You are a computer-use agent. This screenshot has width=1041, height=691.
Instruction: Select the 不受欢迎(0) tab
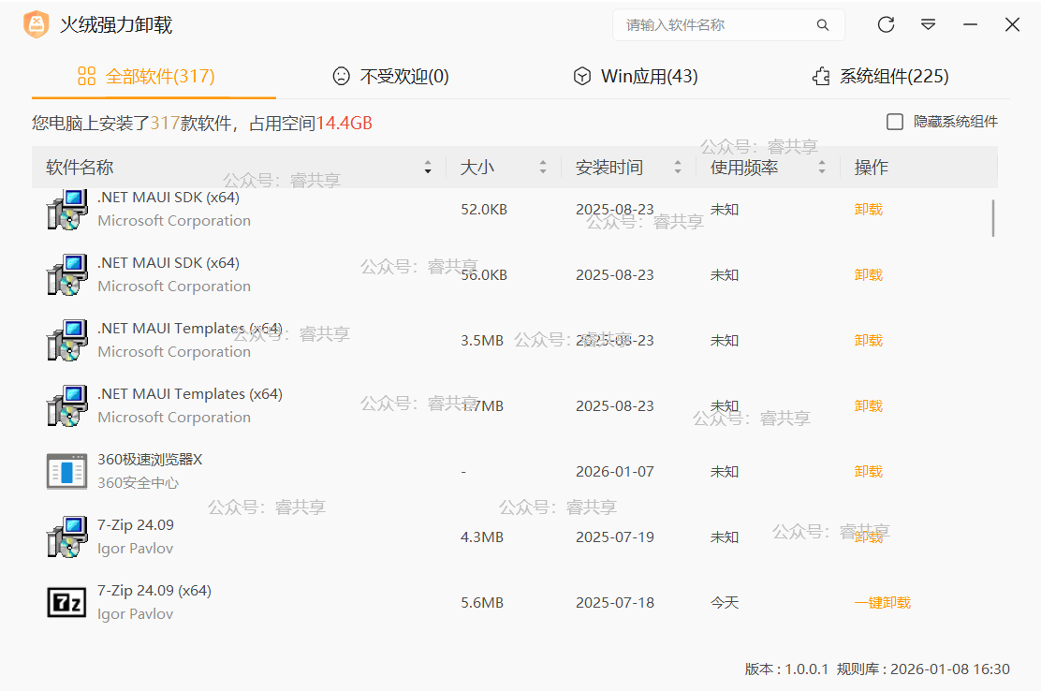click(390, 77)
